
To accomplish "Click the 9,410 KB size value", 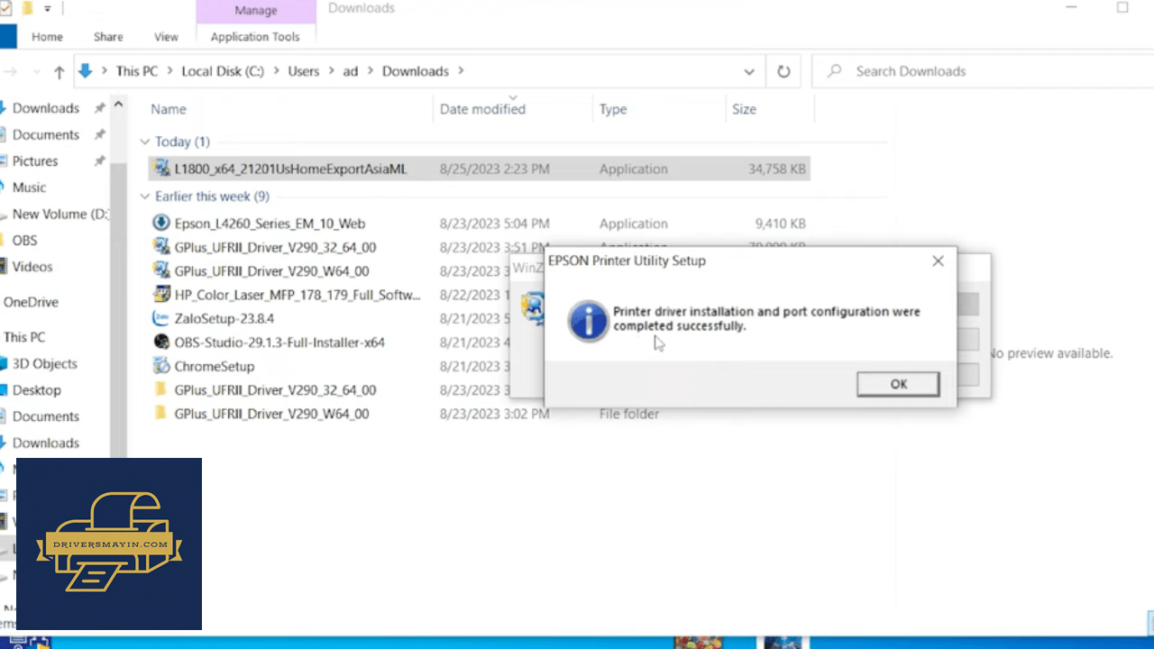I will (x=781, y=224).
